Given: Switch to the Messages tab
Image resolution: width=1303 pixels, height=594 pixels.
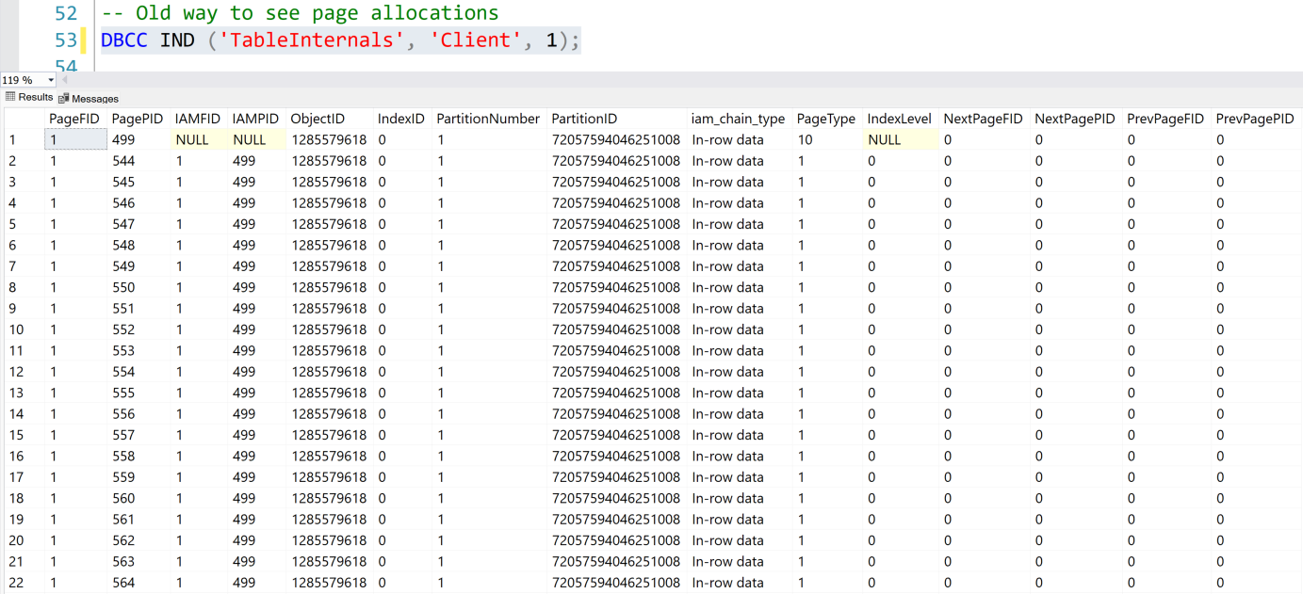Looking at the screenshot, I should point(89,98).
